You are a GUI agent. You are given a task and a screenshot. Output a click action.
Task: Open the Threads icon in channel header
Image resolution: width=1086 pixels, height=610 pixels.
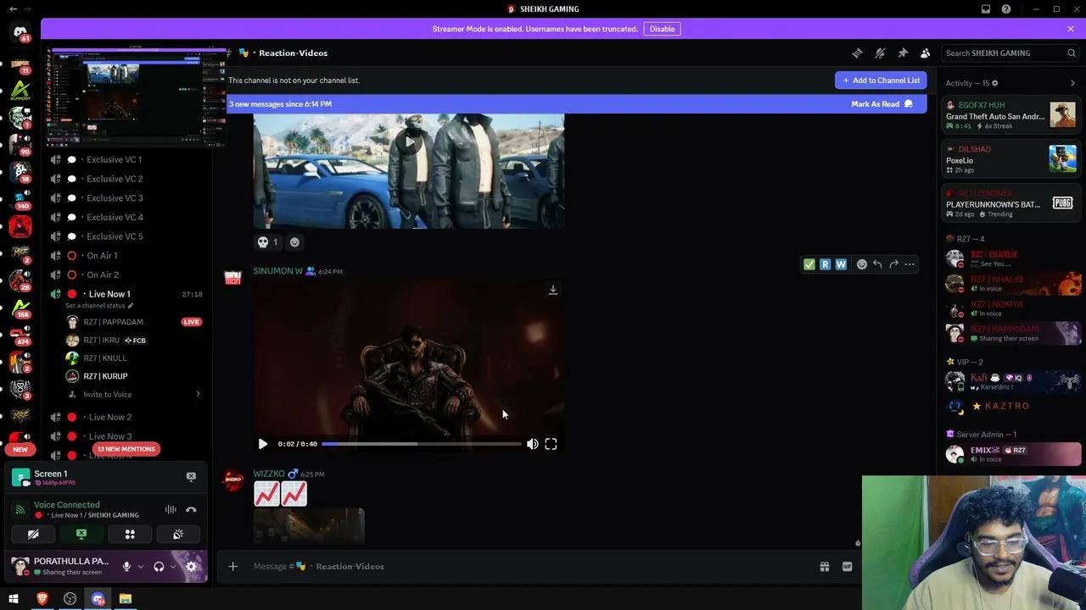857,53
